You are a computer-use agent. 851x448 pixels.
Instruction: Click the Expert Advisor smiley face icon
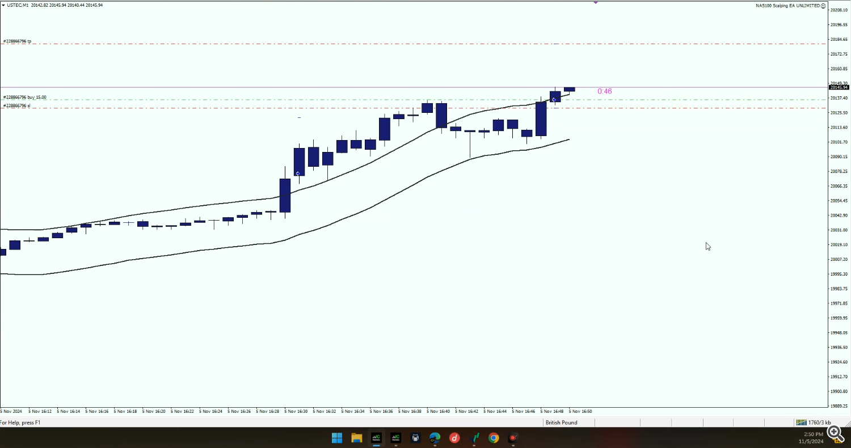click(823, 6)
